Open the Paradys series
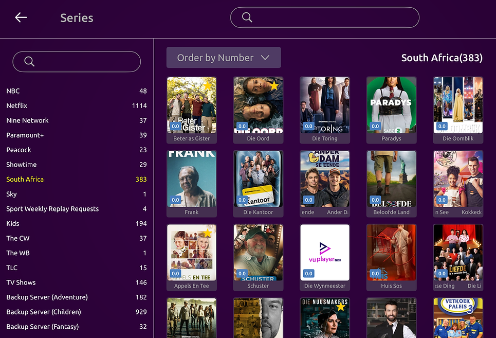This screenshot has height=338, width=496. click(391, 110)
